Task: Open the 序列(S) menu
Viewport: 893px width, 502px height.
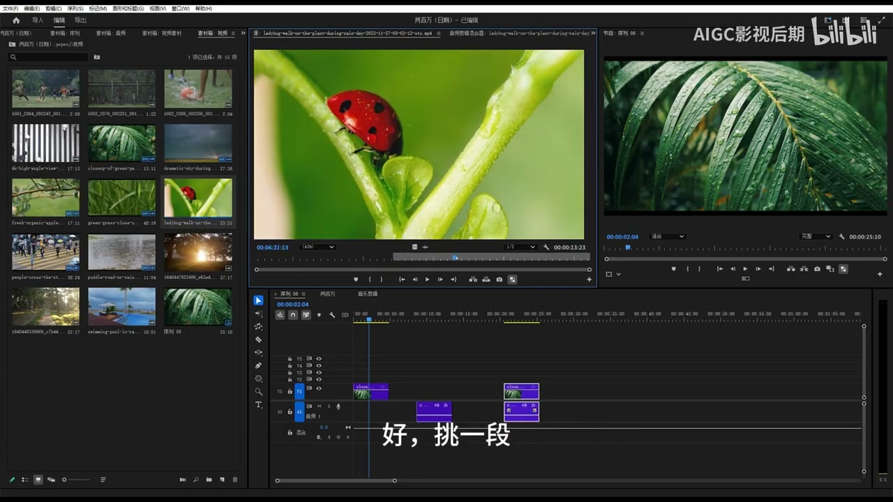Action: click(75, 8)
